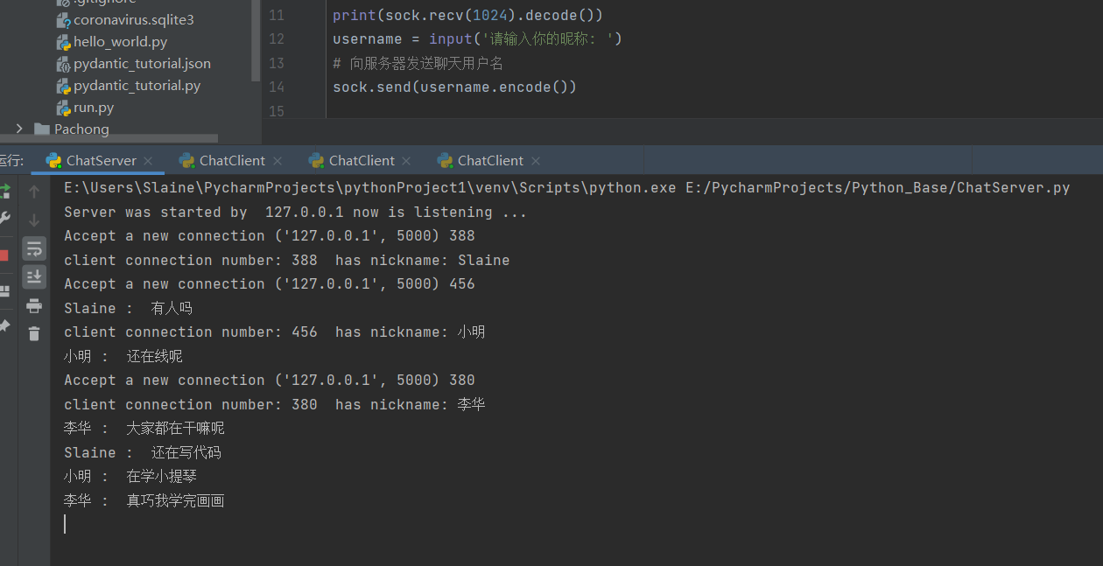
Task: Click console message '小明 : 在学小提琴'
Action: (x=130, y=476)
